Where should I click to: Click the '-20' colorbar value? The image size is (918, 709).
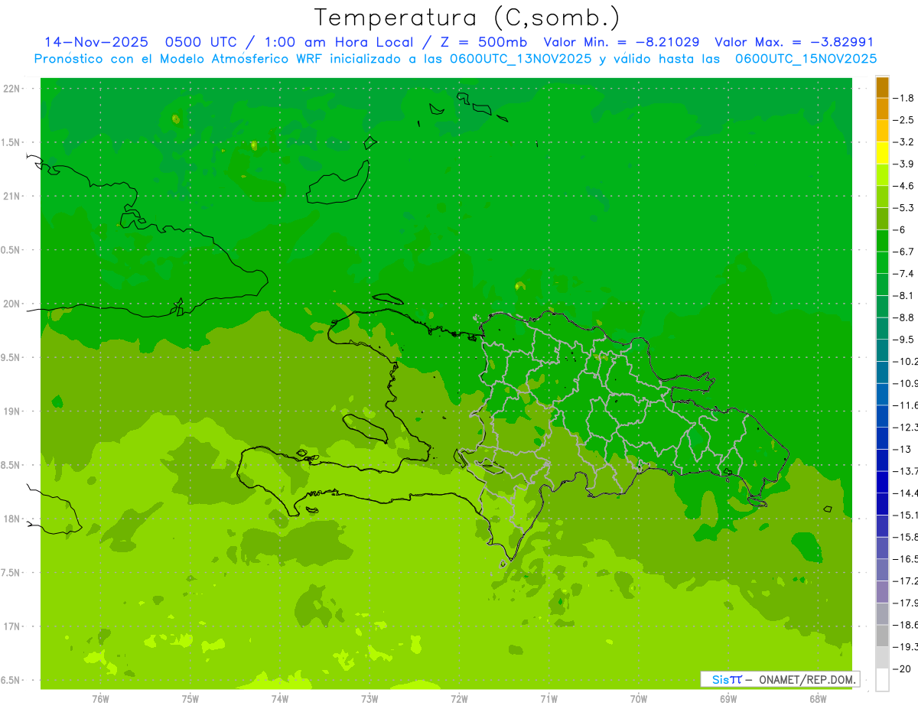tap(903, 668)
